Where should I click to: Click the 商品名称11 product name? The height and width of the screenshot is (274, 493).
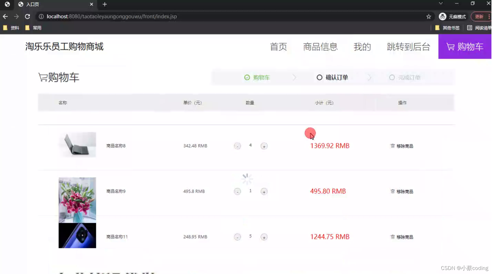117,237
